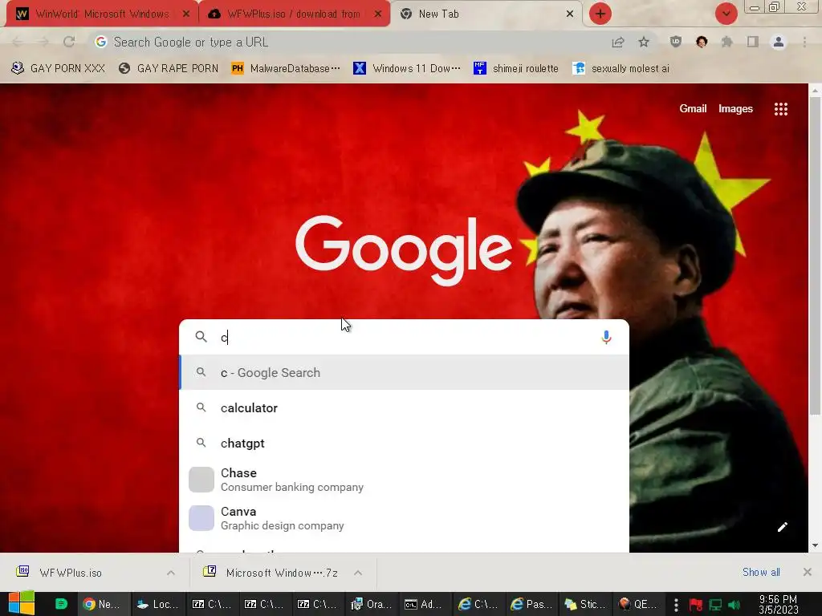The image size is (822, 616).
Task: Open Gmail link on the Google page
Action: point(693,109)
